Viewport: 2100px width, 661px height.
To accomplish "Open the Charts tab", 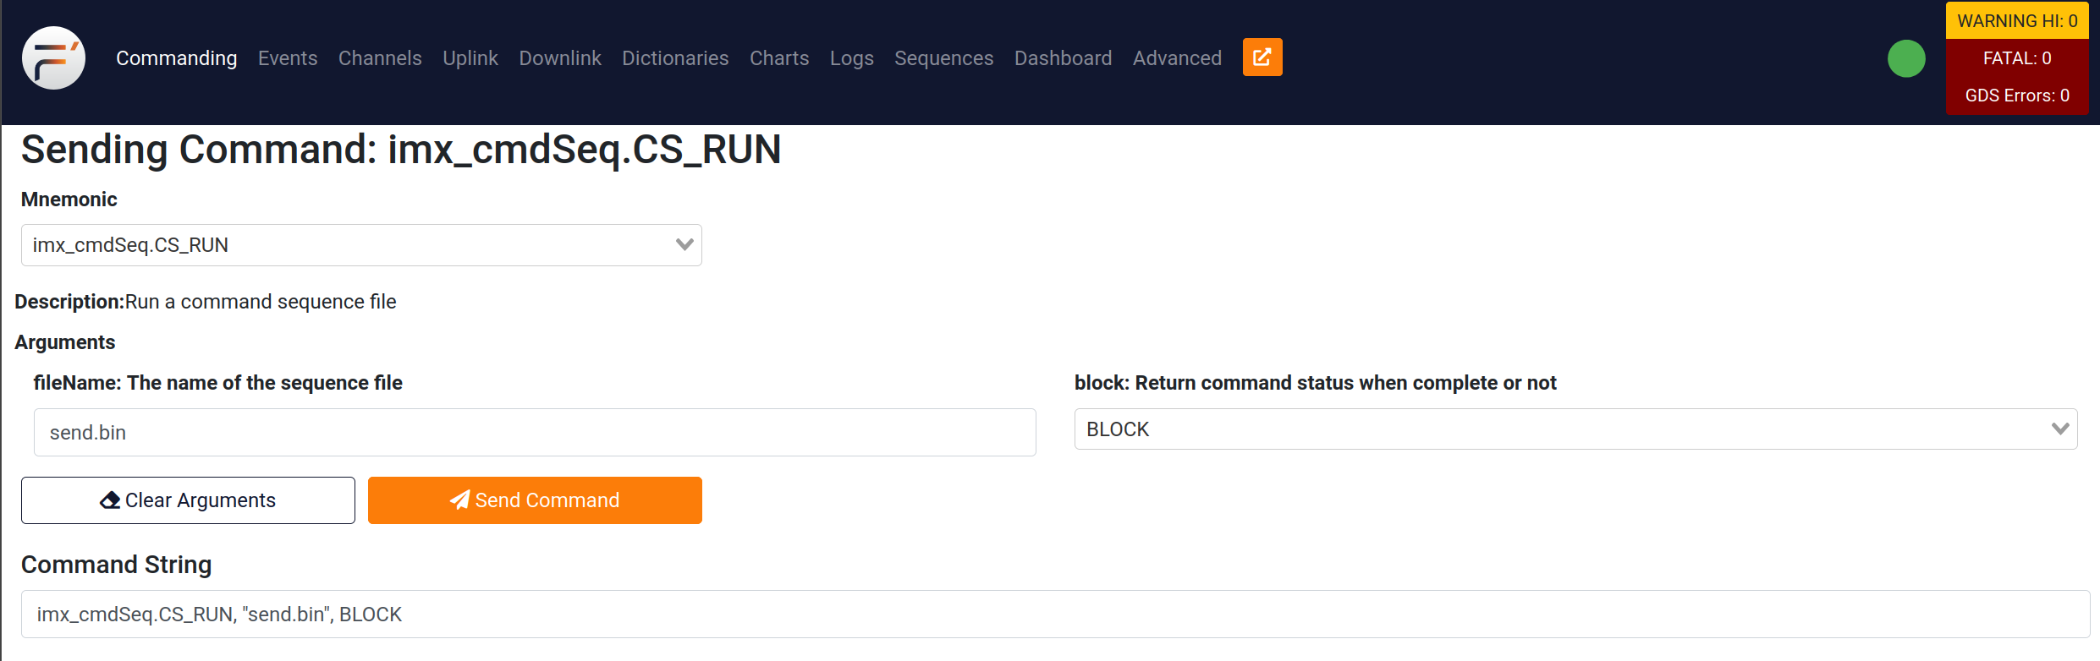I will [779, 58].
